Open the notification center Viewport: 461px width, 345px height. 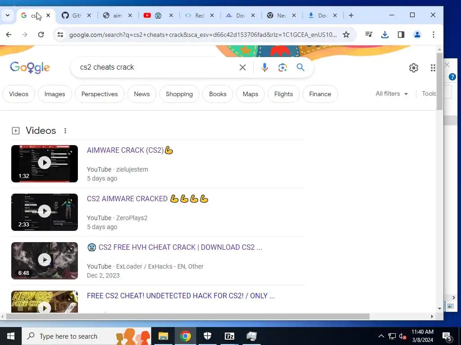[x=447, y=336]
